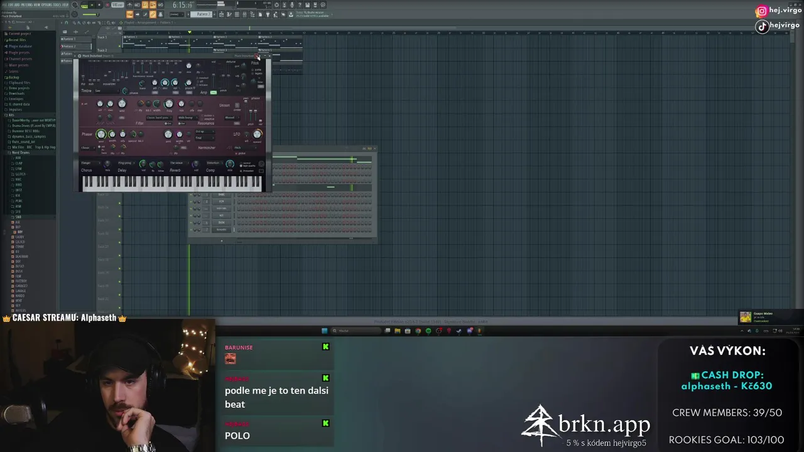The image size is (804, 452).
Task: Toggle pattern/song mode switch
Action: coord(84,5)
